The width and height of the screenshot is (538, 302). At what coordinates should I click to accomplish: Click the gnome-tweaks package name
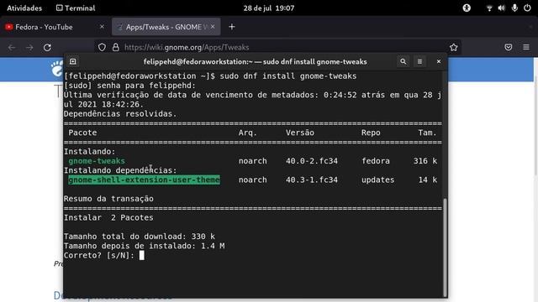(97, 161)
